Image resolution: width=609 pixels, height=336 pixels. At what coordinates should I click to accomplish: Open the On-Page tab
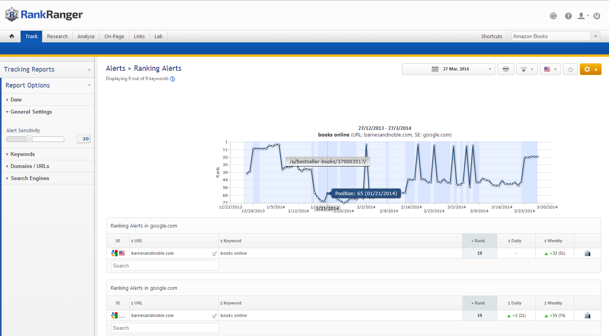(114, 36)
